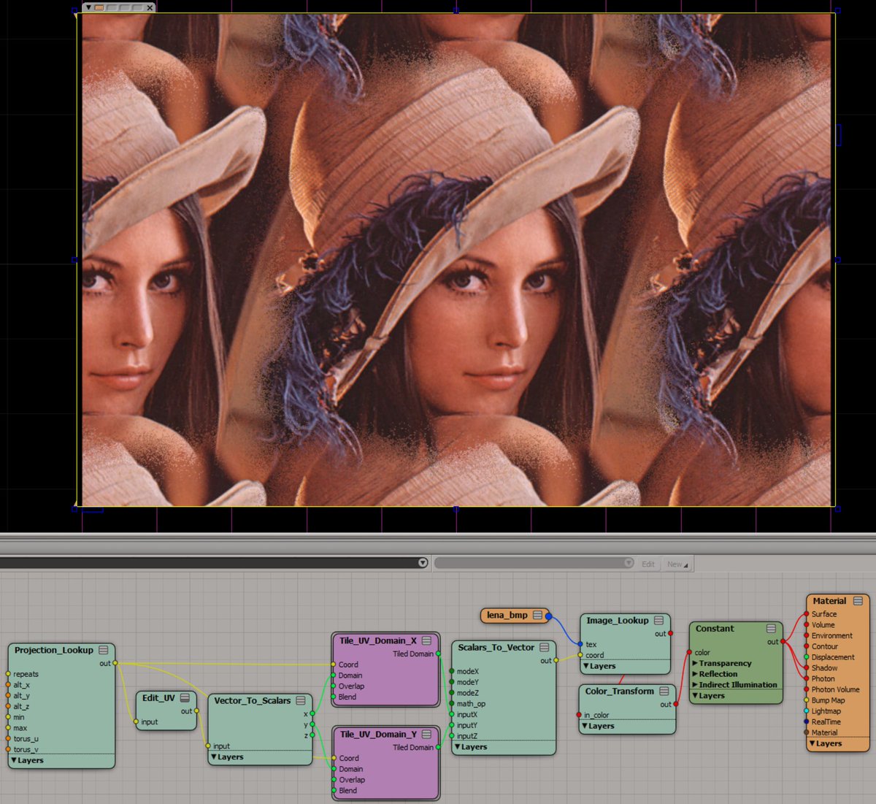Click the in_color port on Color_Transform
This screenshot has width=876, height=804.
579,715
